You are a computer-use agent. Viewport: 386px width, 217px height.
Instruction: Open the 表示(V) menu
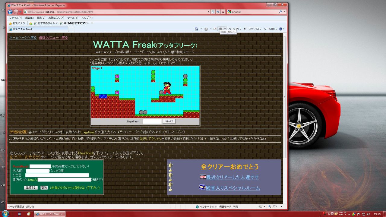pyautogui.click(x=41, y=18)
